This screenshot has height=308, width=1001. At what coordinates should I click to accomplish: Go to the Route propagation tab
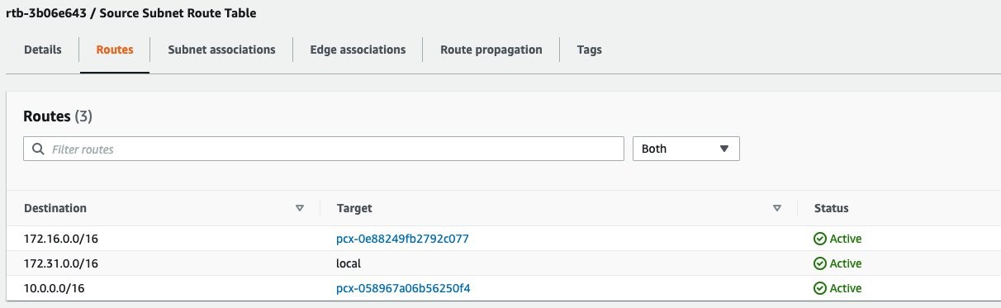tap(491, 50)
